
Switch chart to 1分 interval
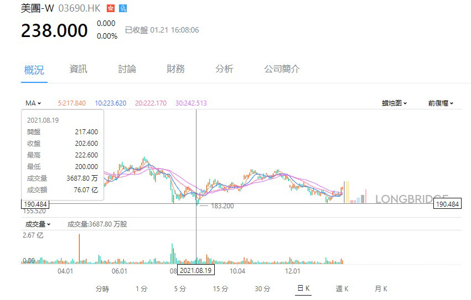coord(141,288)
